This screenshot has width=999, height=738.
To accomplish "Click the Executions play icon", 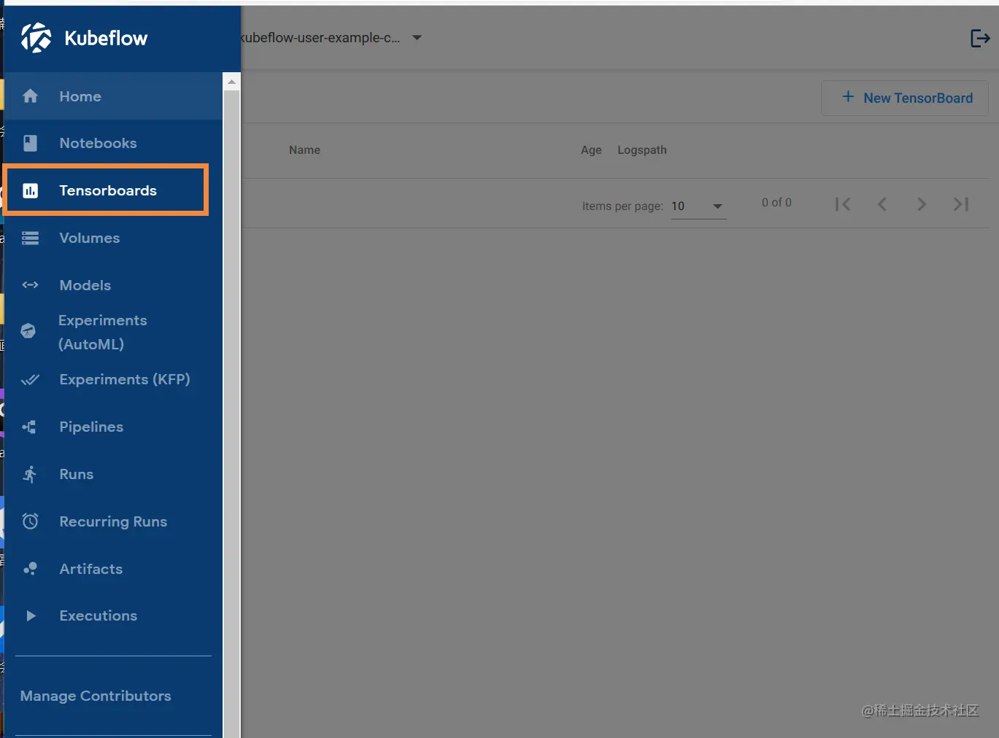I will coord(31,615).
